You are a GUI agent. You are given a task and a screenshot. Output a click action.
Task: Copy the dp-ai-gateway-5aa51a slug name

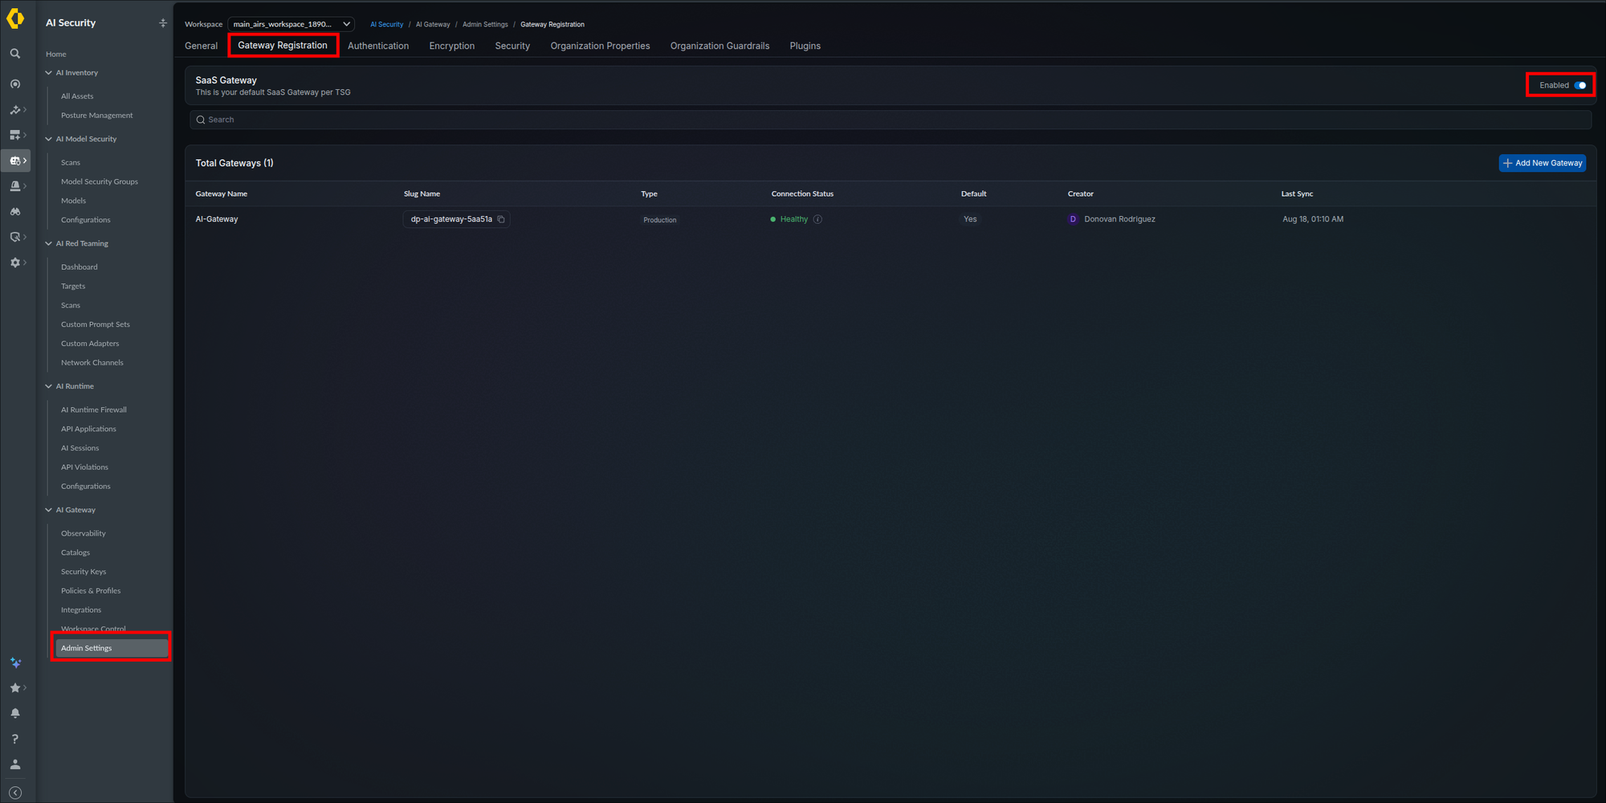coord(501,219)
